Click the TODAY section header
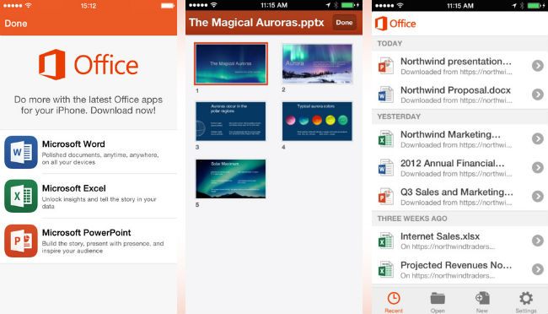The height and width of the screenshot is (314, 548). 390,43
